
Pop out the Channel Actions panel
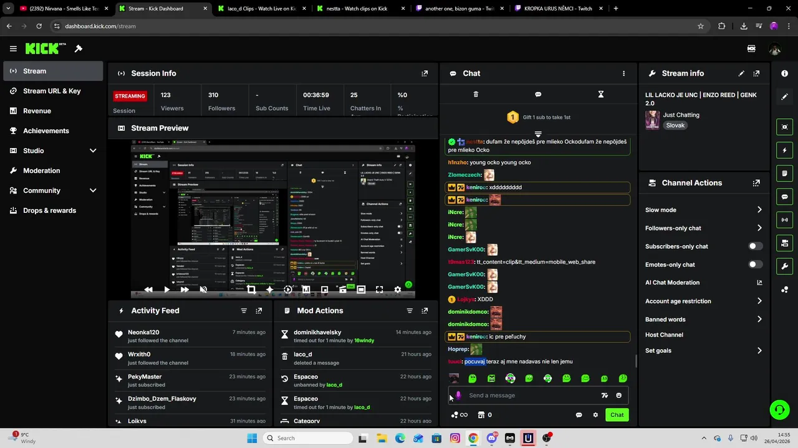point(756,183)
